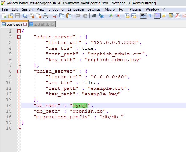
Task: Close the config.json tab
Action: tap(25, 24)
